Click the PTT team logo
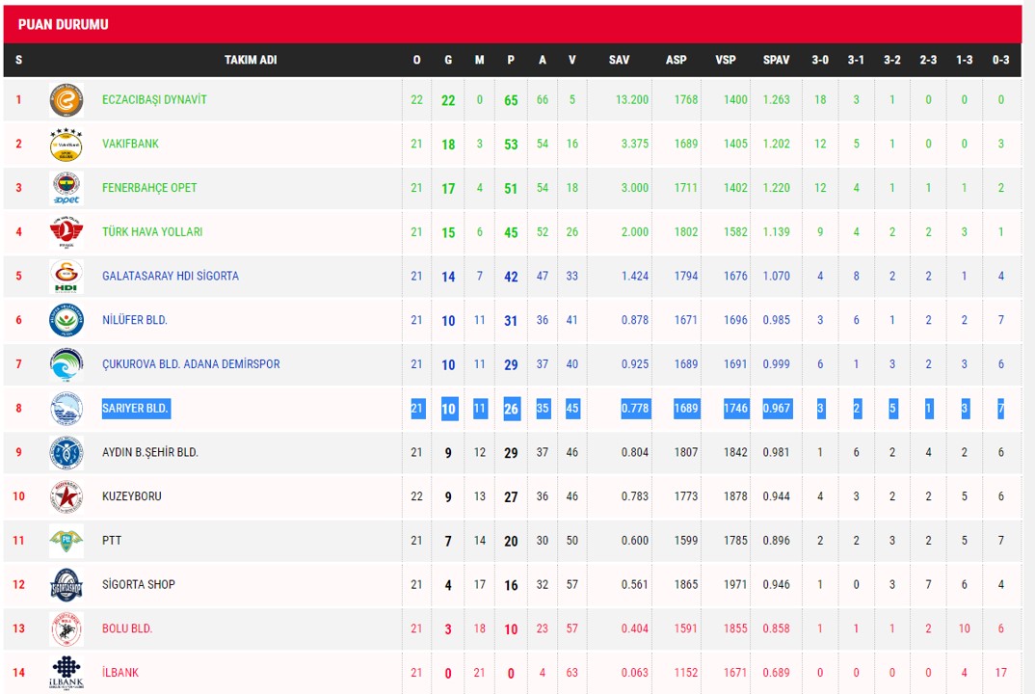This screenshot has height=694, width=1035. (66, 541)
